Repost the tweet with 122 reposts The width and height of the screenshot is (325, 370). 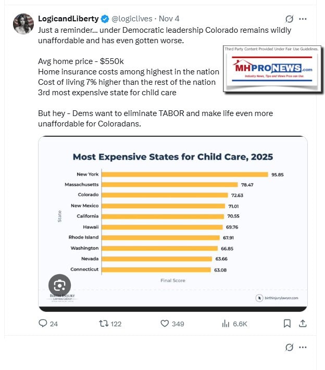click(103, 323)
